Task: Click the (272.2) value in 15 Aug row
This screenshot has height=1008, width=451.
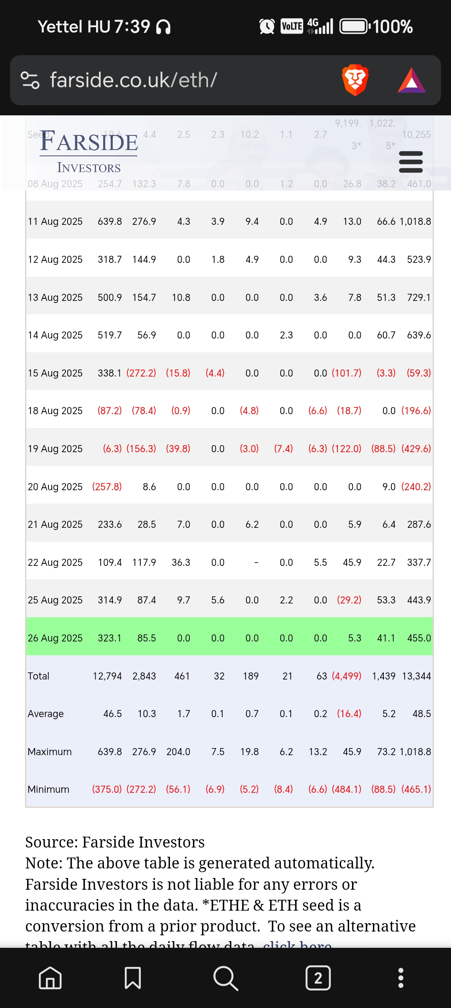Action: (x=141, y=373)
